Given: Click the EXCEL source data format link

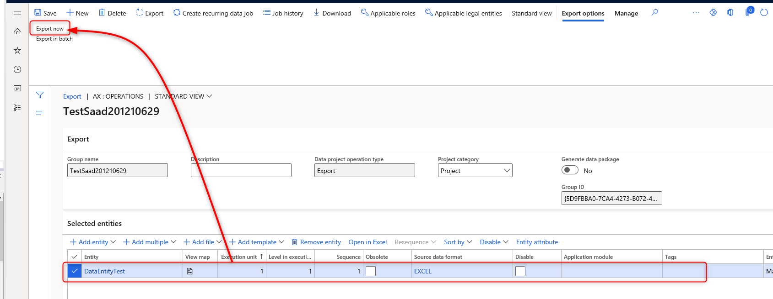Looking at the screenshot, I should click(423, 271).
